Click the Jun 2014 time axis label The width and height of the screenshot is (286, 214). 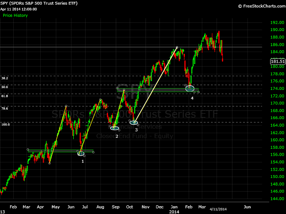[247, 207]
